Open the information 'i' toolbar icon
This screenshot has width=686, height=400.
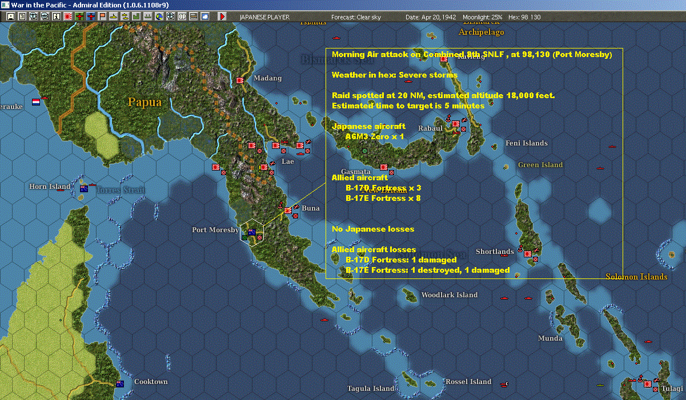point(56,17)
